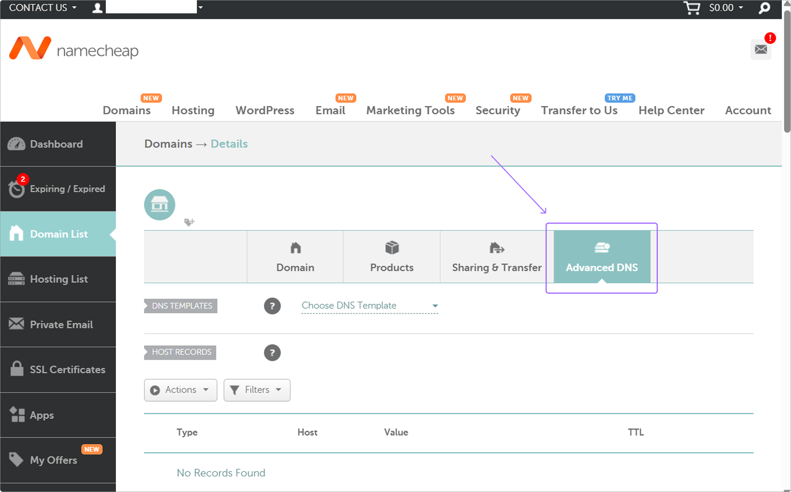Open Host Records help question mark
The height and width of the screenshot is (492, 791).
(272, 352)
